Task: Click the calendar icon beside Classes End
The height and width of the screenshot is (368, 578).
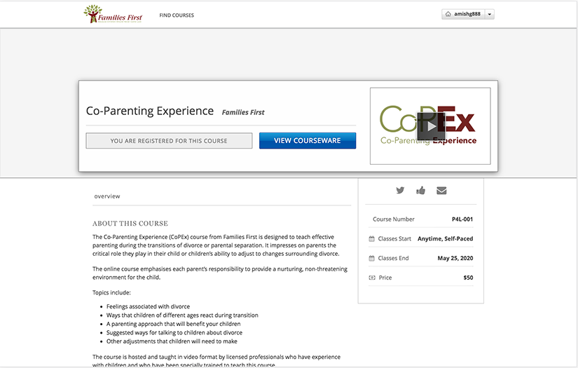Action: [371, 258]
